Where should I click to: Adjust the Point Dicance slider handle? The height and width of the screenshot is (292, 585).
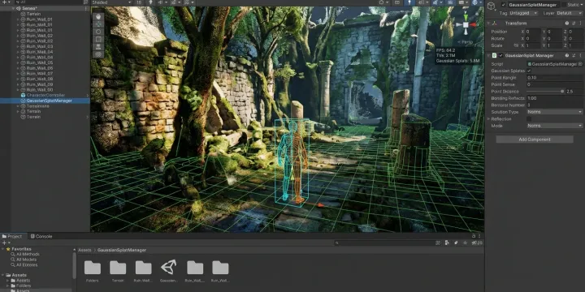pyautogui.click(x=562, y=91)
